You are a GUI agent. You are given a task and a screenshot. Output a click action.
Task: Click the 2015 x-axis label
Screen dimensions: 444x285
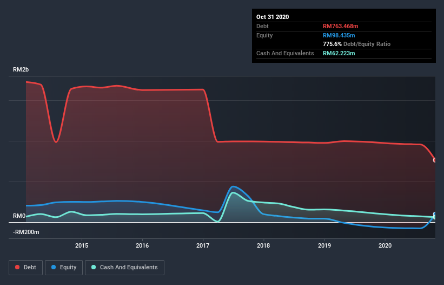pos(82,245)
